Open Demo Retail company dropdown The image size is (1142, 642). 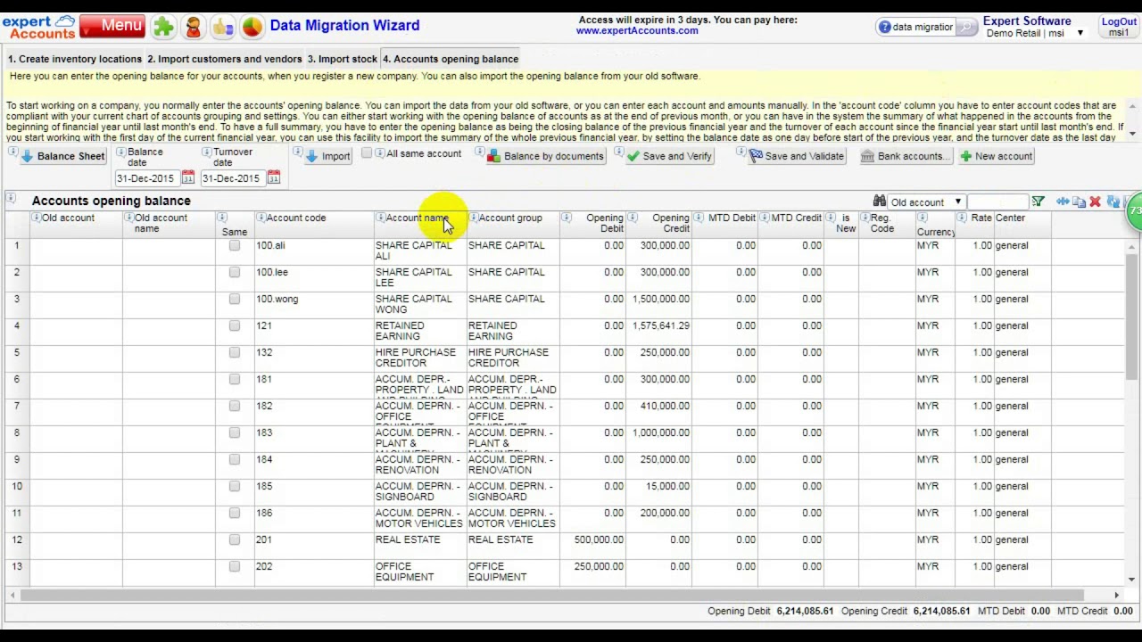click(x=1035, y=33)
